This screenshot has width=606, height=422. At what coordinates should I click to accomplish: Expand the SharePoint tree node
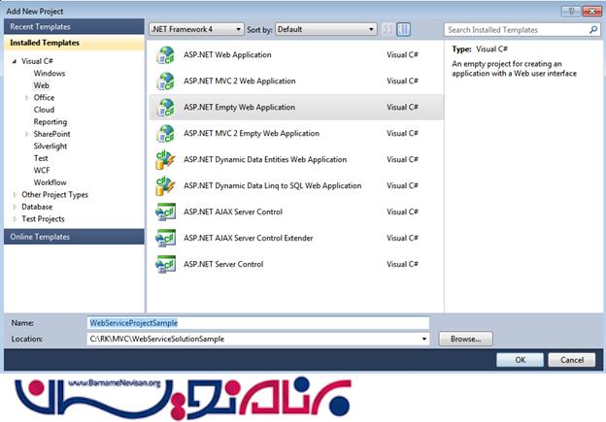tap(26, 134)
